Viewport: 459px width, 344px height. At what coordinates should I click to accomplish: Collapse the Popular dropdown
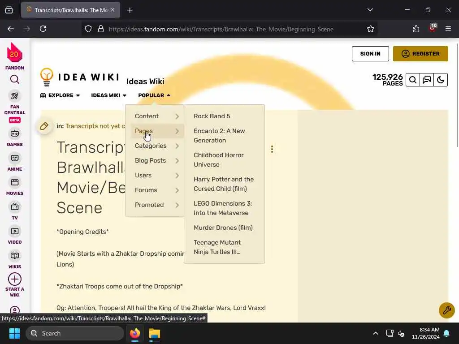pos(154,95)
